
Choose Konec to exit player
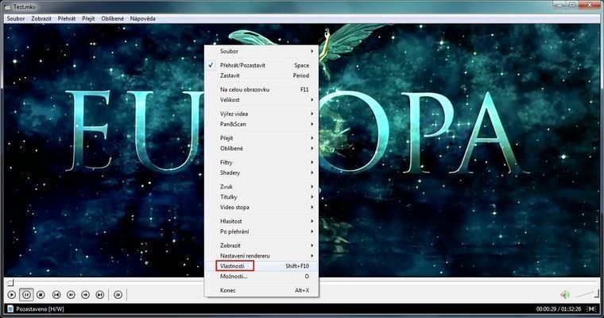[261, 290]
